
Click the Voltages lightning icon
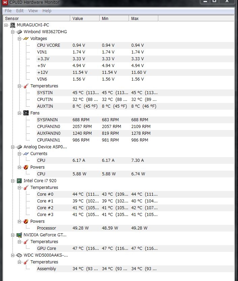tap(26, 39)
